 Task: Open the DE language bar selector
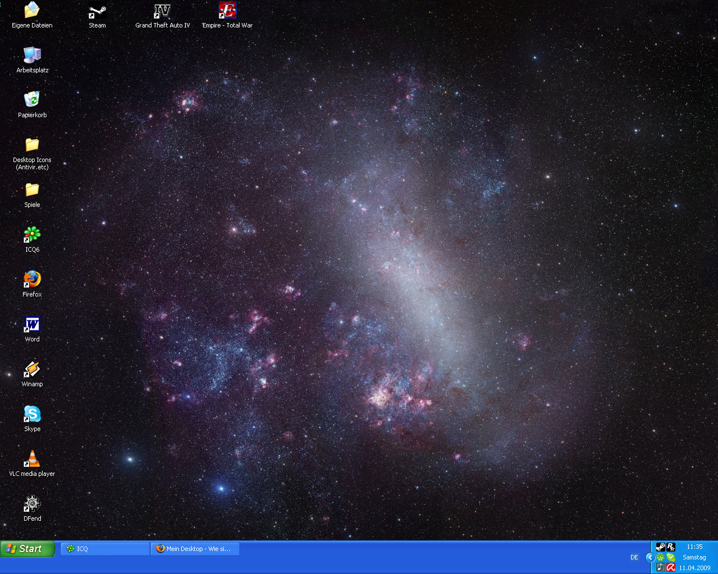click(x=634, y=557)
